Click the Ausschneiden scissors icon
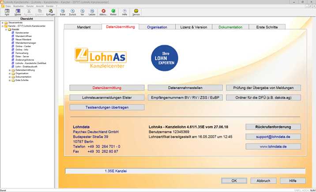This screenshot has height=192, width=316. (x=29, y=11)
